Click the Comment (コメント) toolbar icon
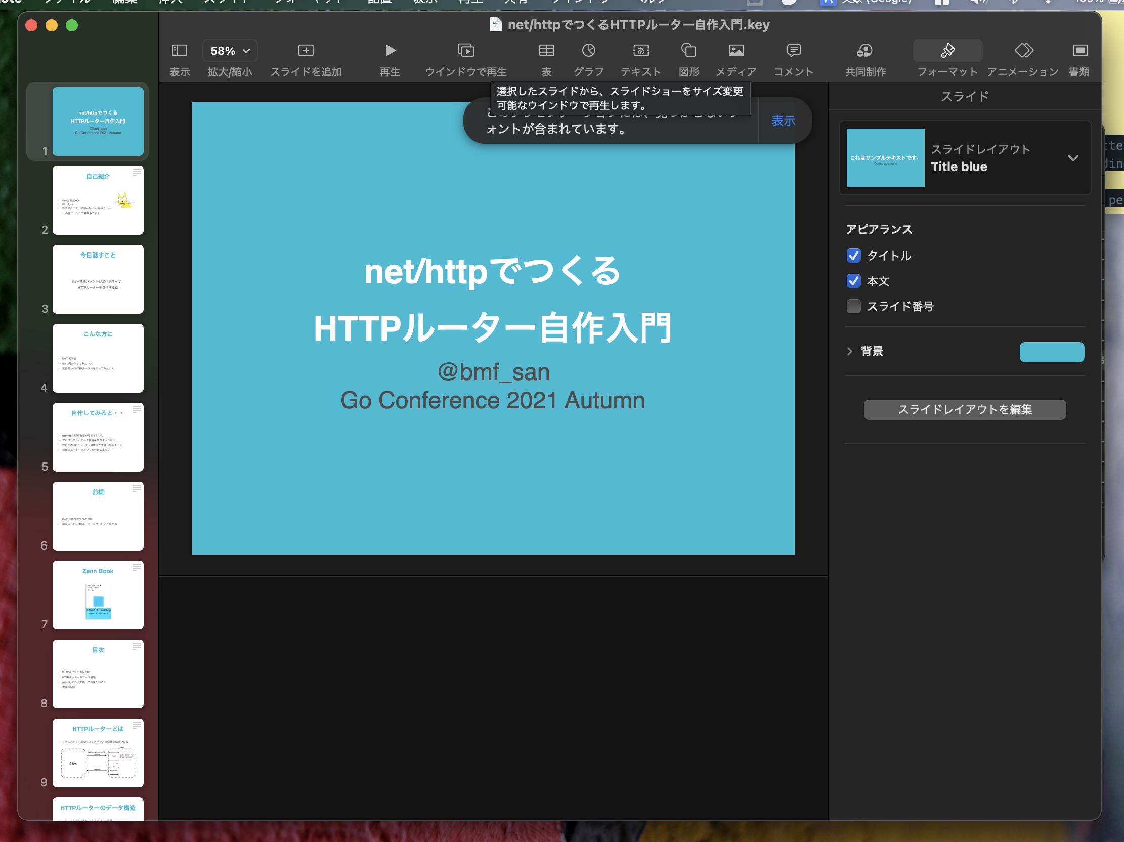The height and width of the screenshot is (842, 1124). coord(793,51)
